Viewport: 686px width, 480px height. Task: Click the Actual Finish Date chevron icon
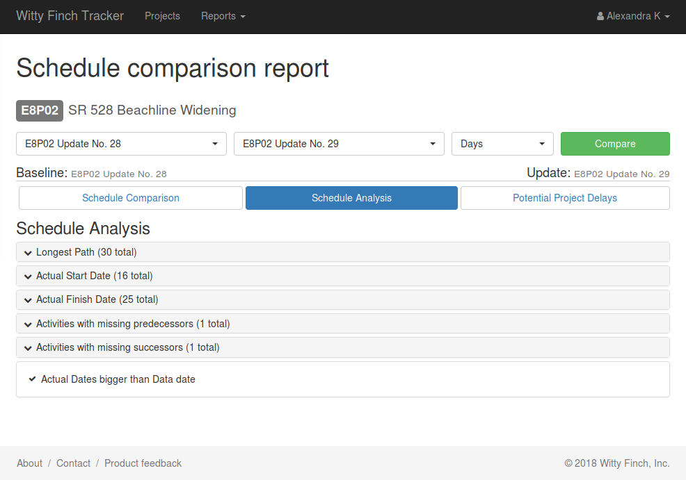28,299
